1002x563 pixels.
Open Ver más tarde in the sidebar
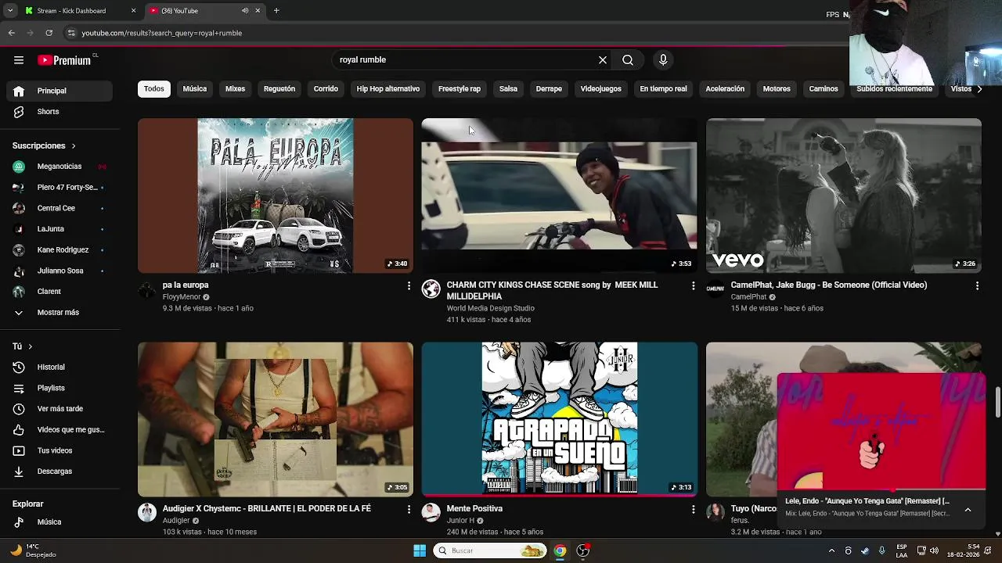tap(60, 409)
